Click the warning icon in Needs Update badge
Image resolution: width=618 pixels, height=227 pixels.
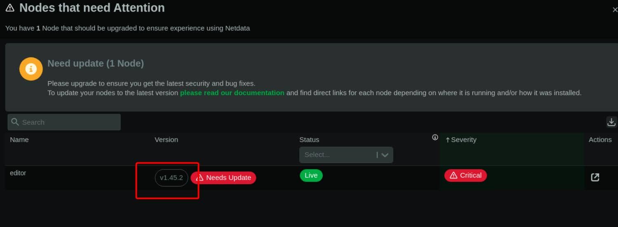click(200, 178)
